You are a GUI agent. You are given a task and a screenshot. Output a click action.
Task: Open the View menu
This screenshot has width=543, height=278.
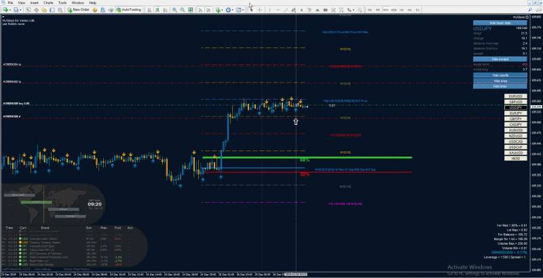pos(22,3)
